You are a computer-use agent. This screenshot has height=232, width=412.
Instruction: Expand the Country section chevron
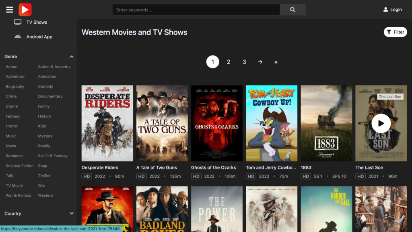[72, 214]
